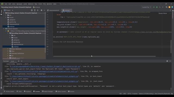Open Services tool window
This screenshot has width=174, height=97.
point(71,91)
